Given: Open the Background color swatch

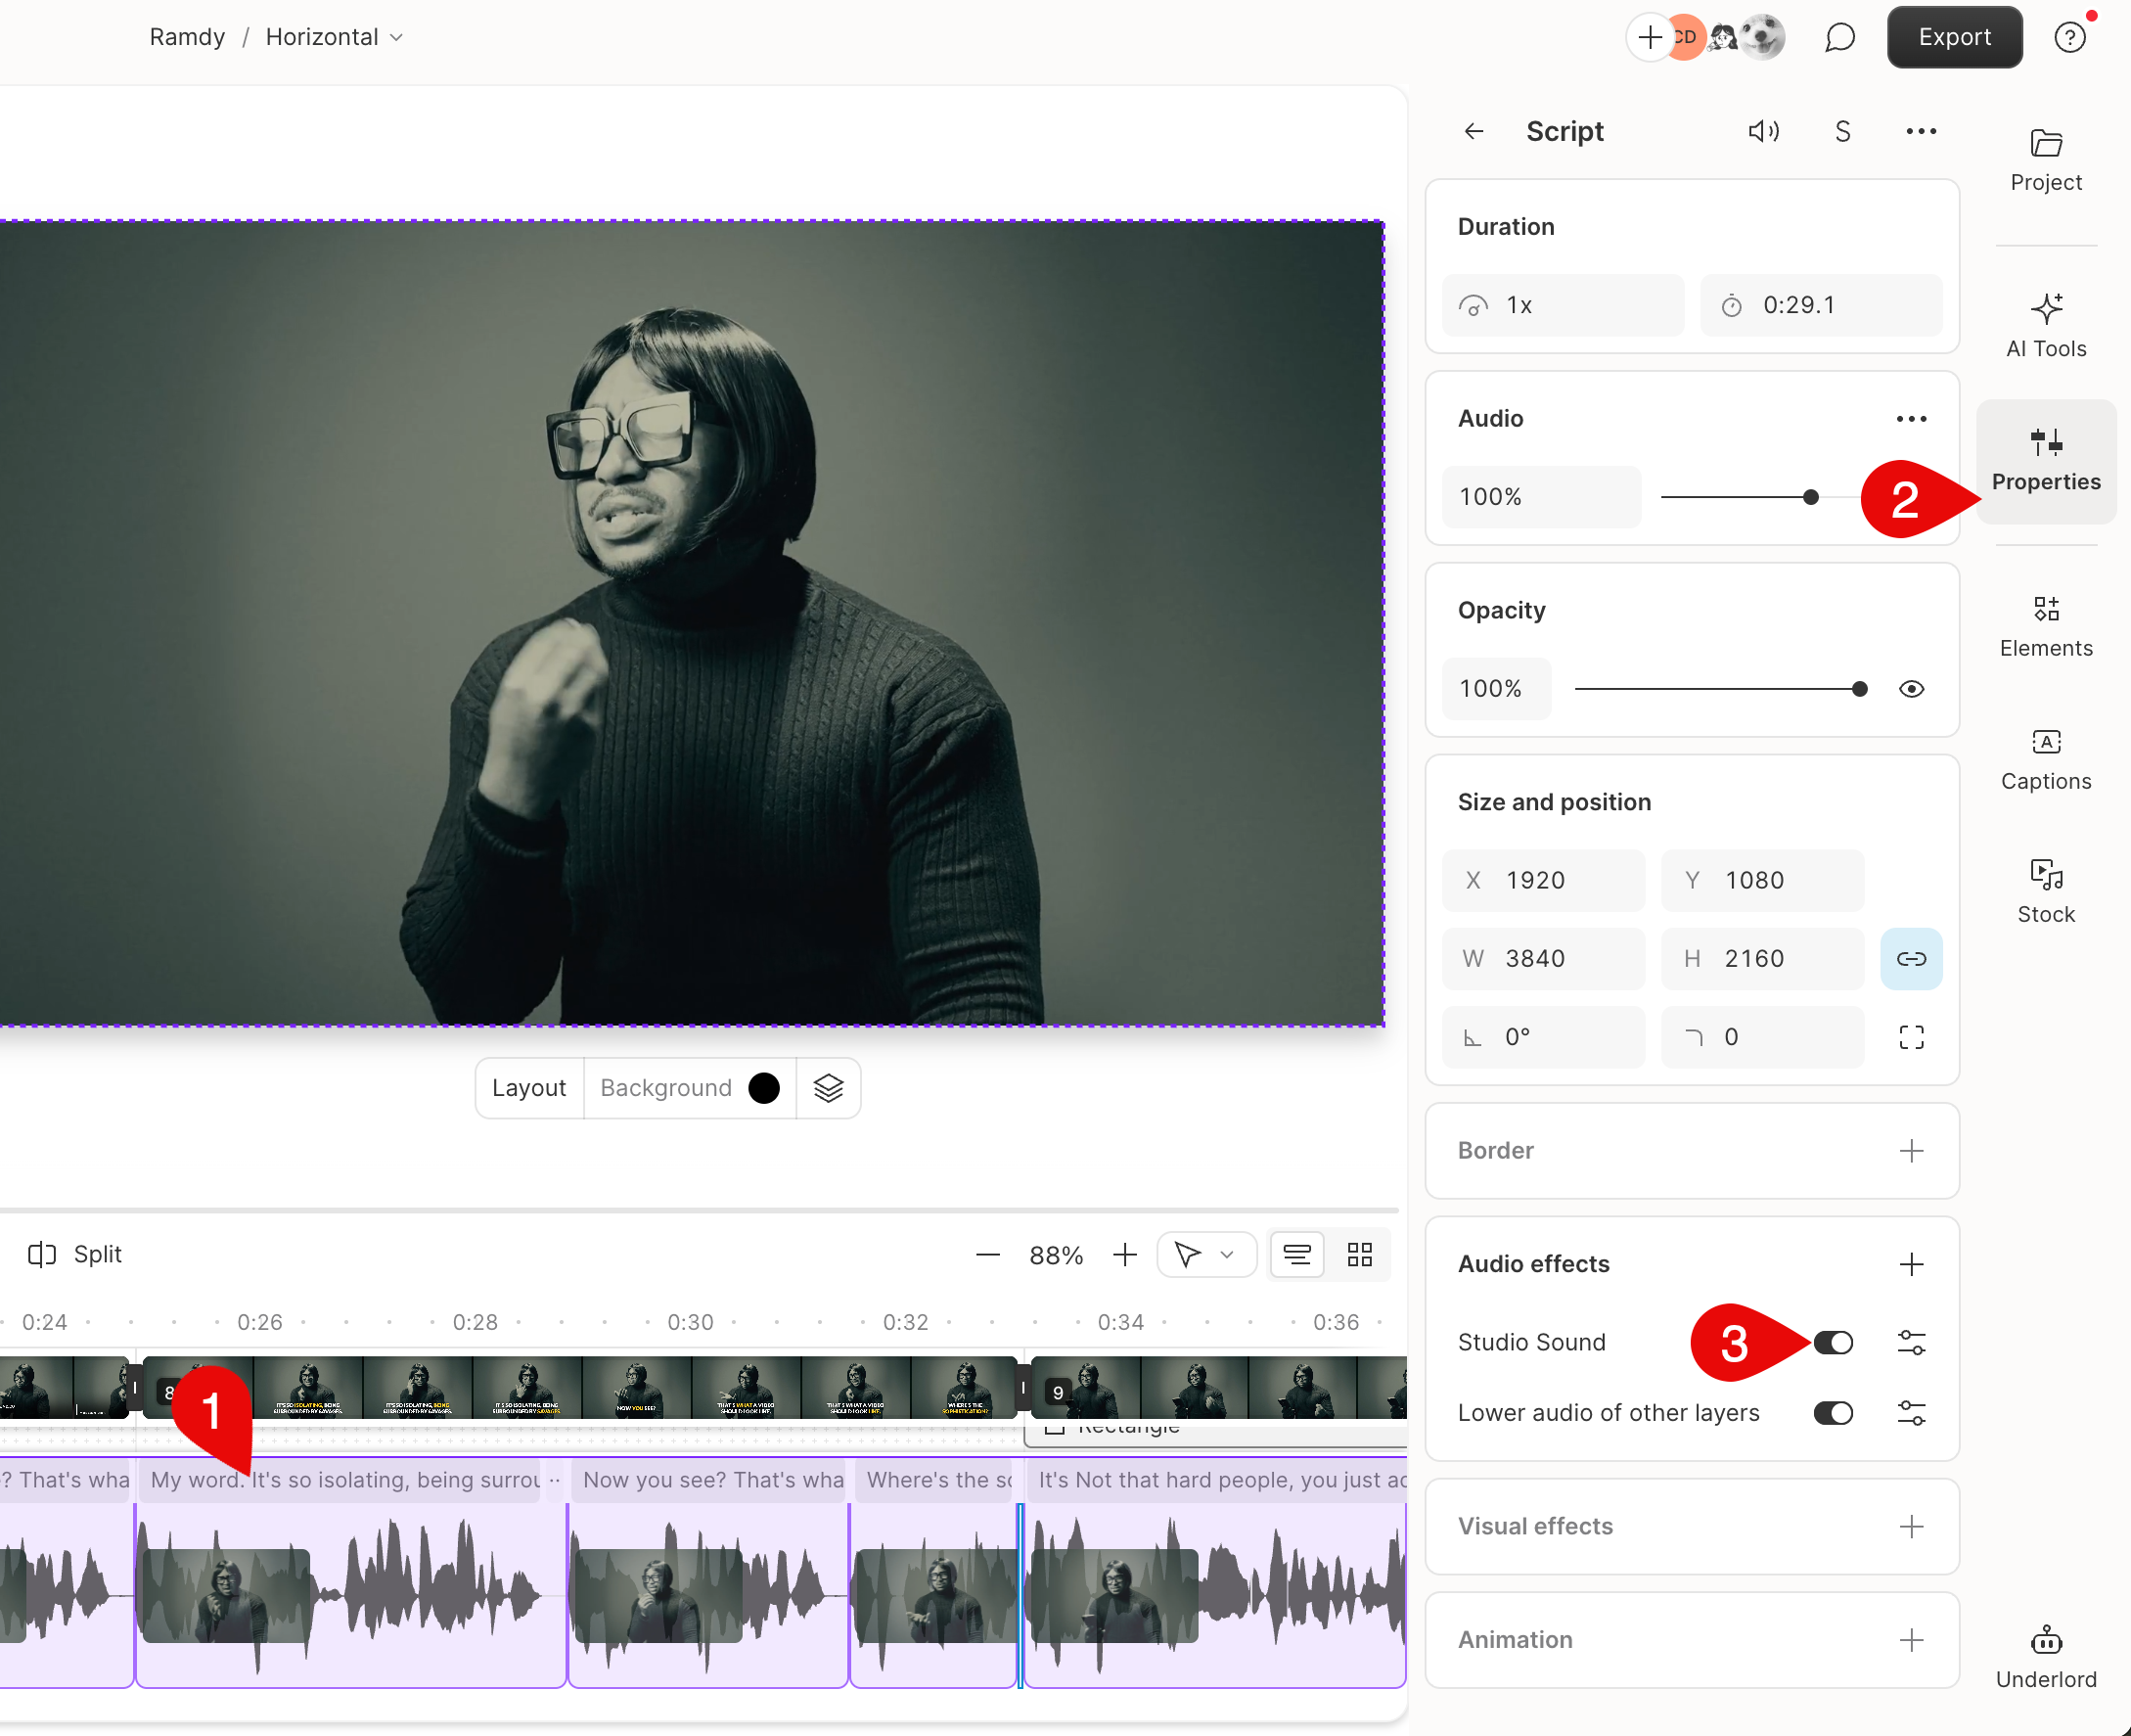Looking at the screenshot, I should tap(762, 1088).
